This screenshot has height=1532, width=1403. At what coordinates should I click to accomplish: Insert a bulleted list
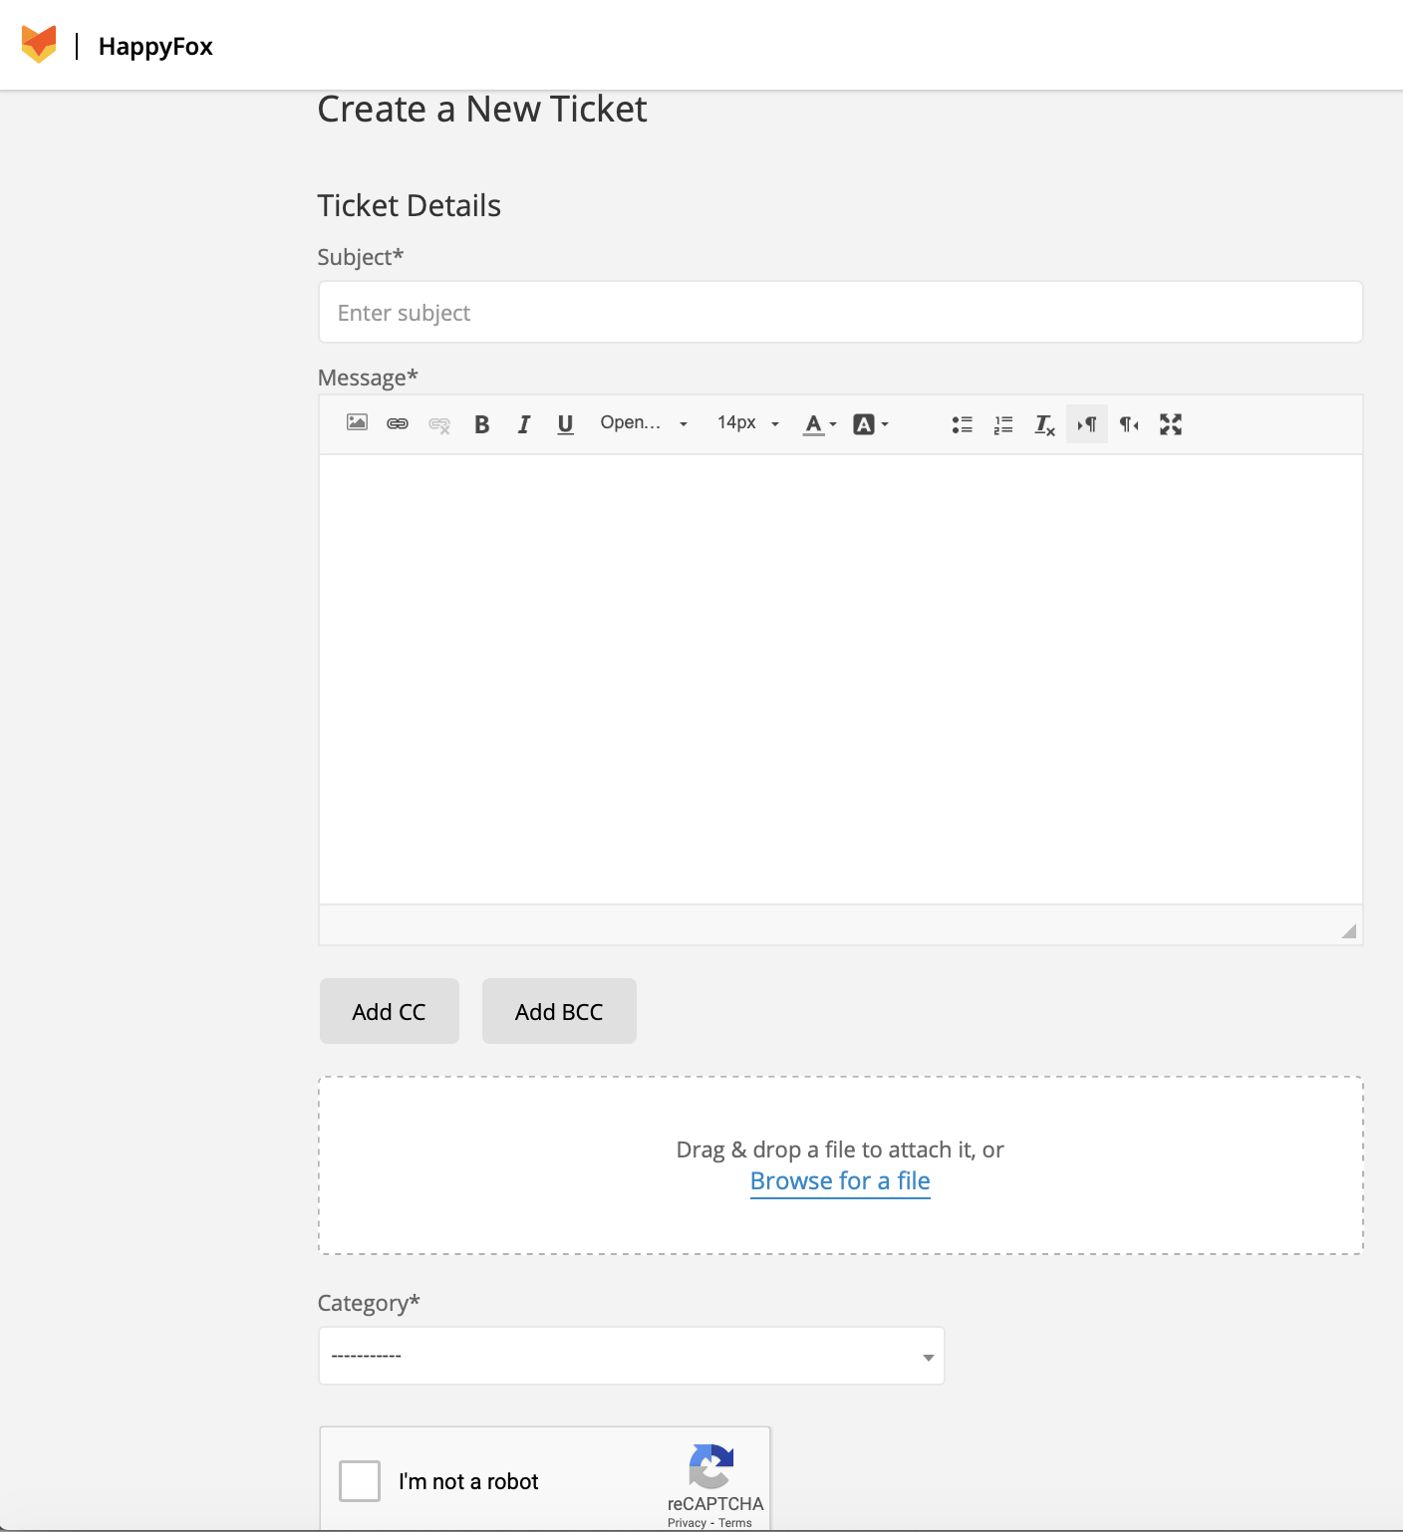coord(962,424)
